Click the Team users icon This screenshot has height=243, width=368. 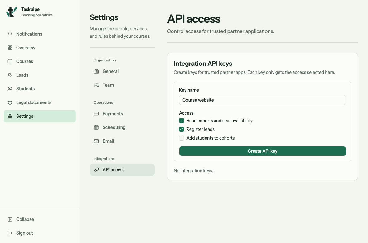pyautogui.click(x=96, y=85)
